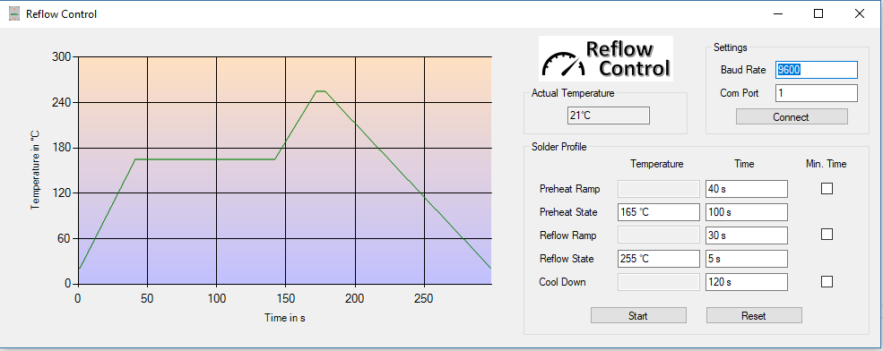
Task: Select Reflow State temperature 255 °C field
Action: (658, 258)
